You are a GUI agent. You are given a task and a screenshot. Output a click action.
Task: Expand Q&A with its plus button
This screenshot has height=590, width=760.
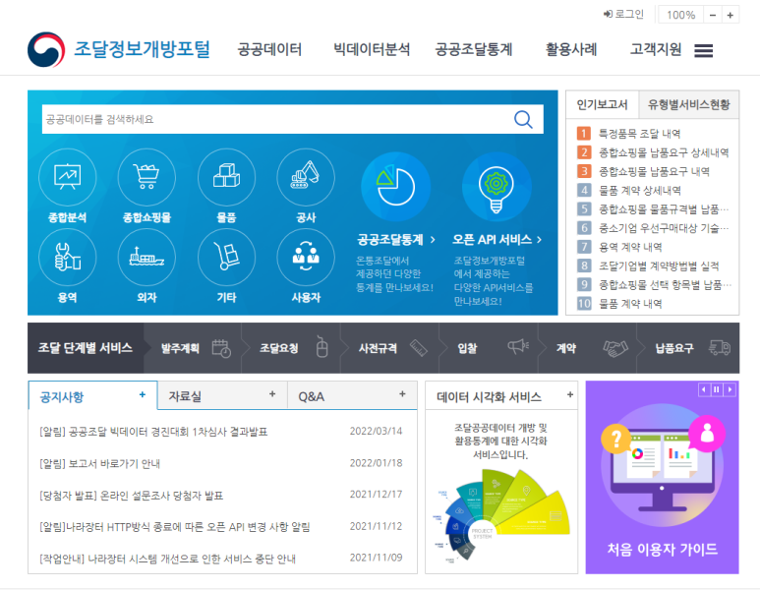tap(402, 394)
